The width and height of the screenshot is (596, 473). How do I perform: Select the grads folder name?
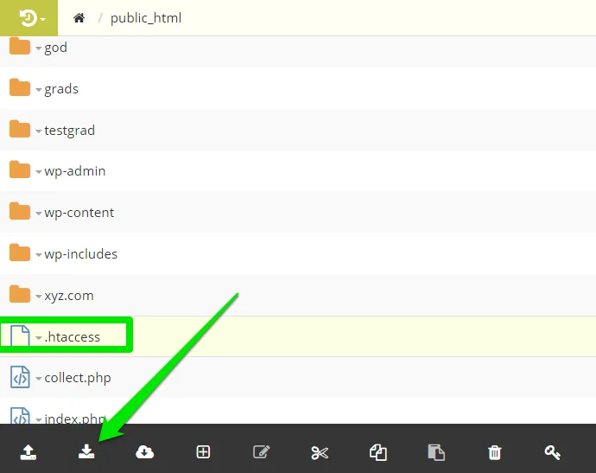click(61, 89)
